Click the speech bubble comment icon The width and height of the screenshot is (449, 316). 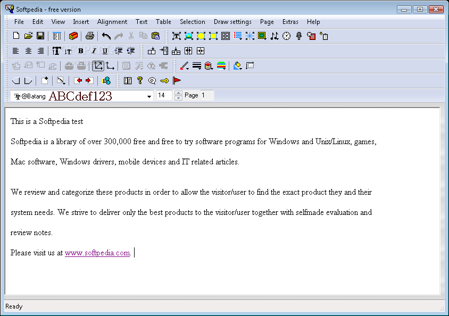(x=152, y=81)
